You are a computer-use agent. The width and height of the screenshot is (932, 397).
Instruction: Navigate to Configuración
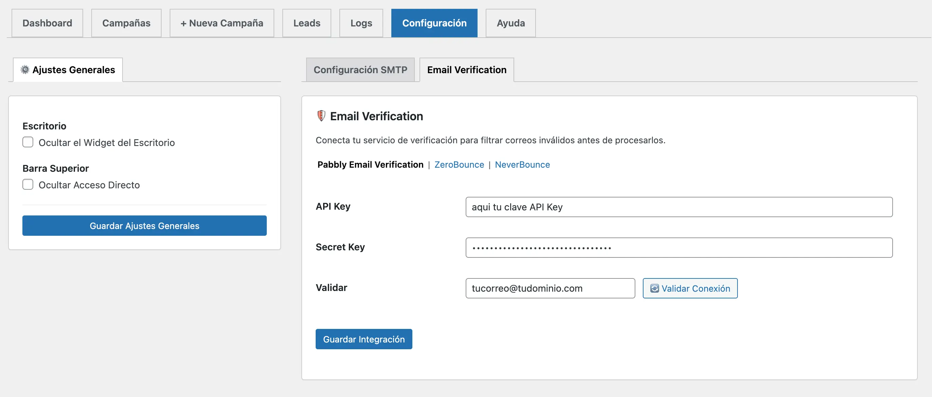pos(434,23)
